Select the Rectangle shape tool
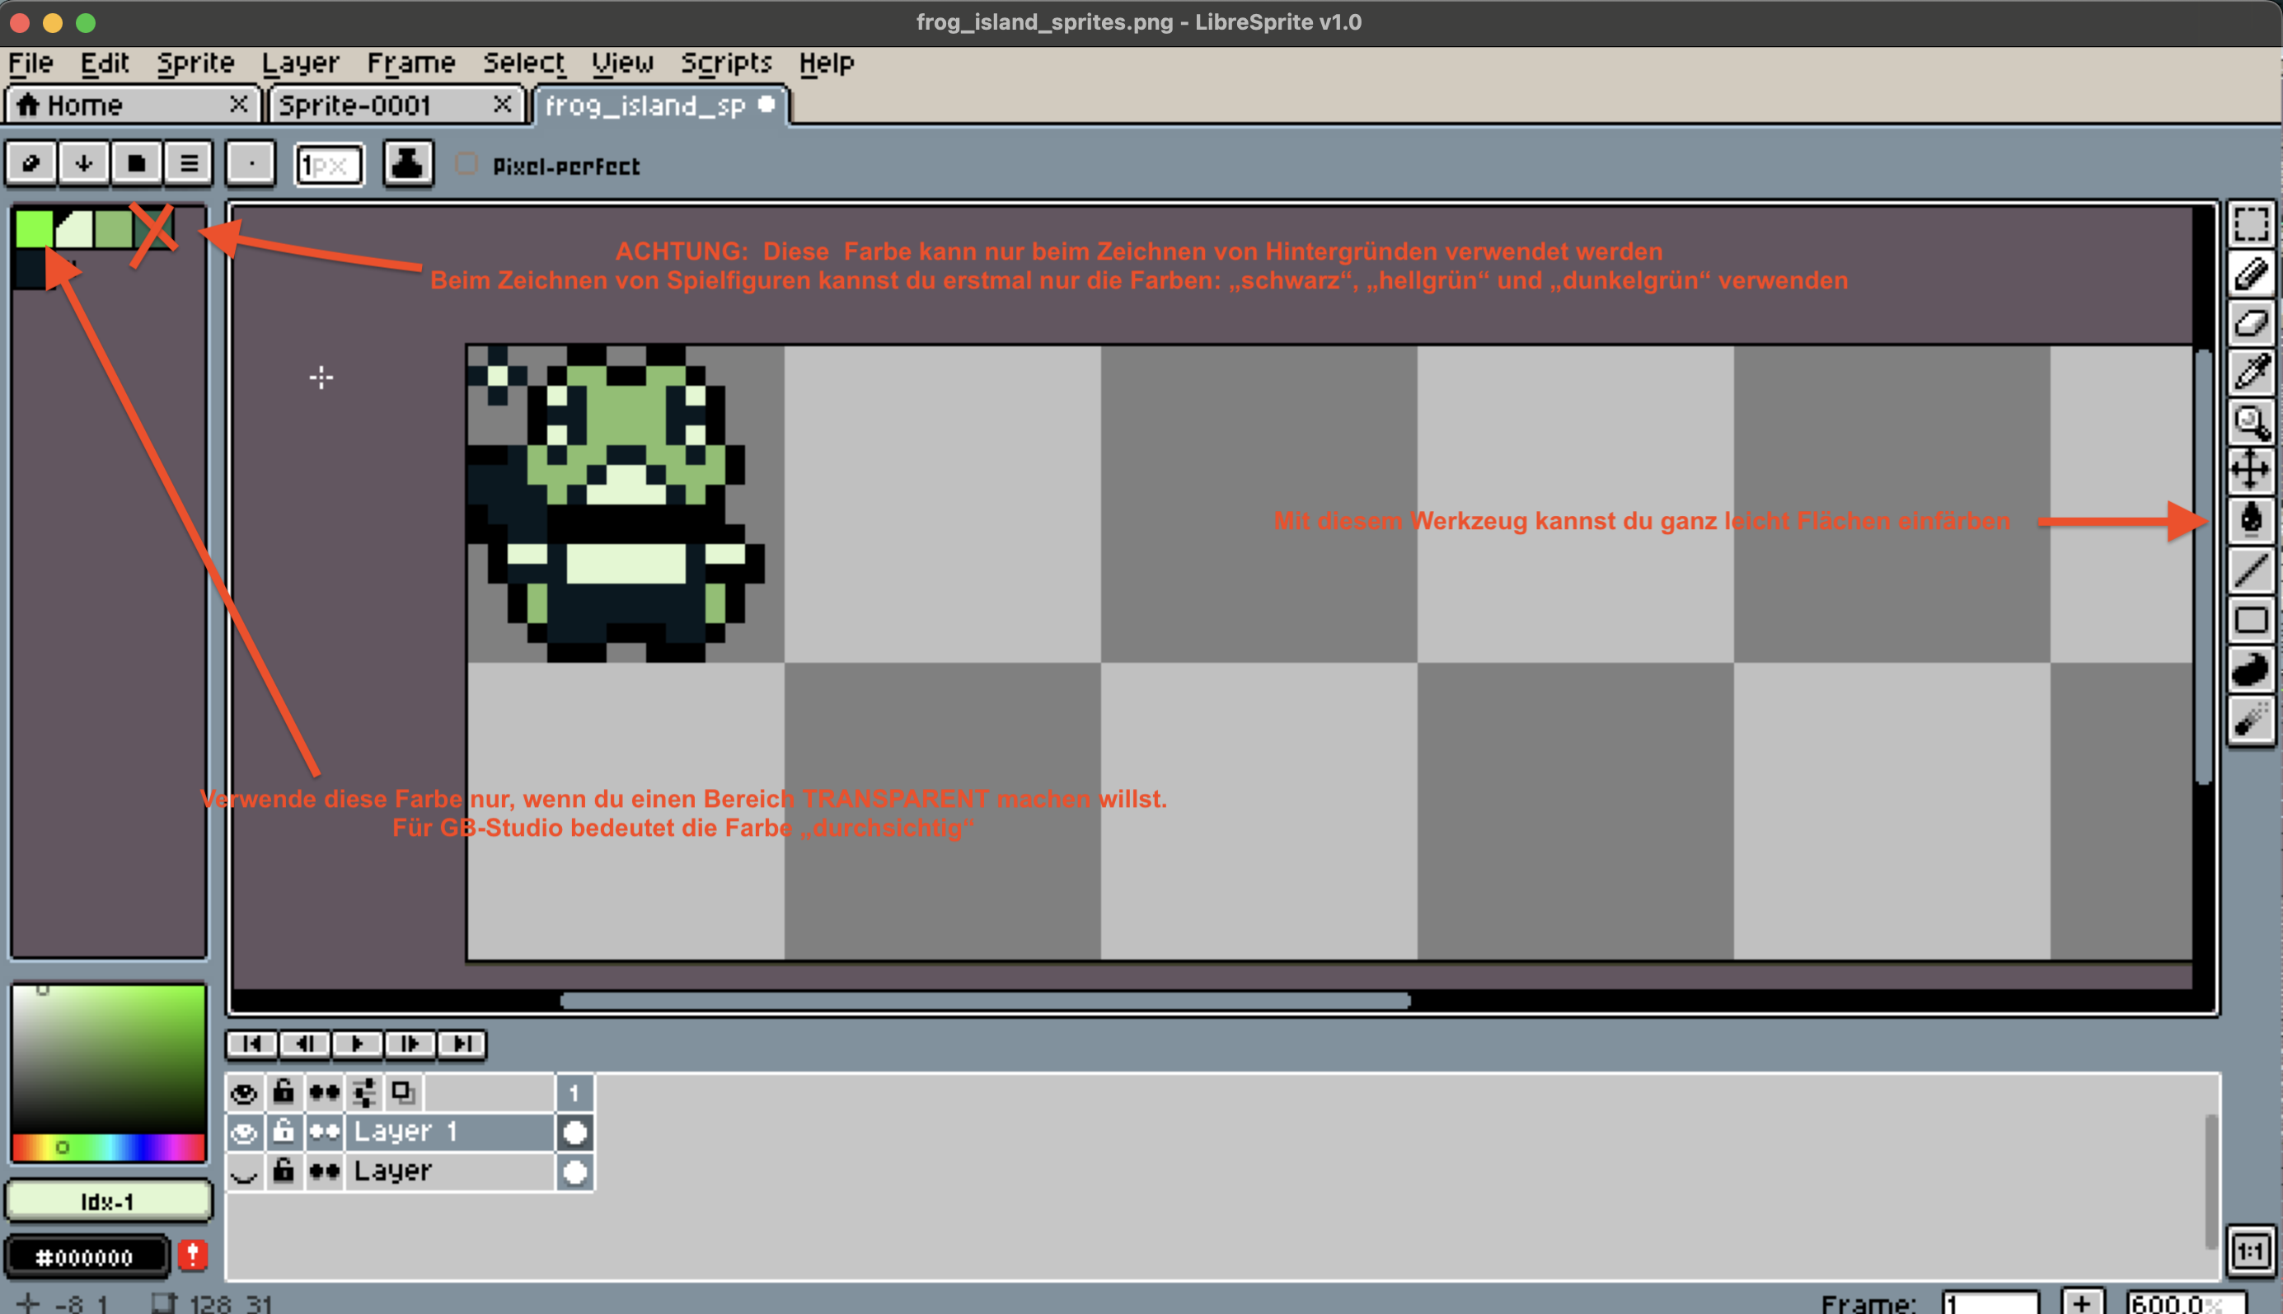 click(2250, 620)
